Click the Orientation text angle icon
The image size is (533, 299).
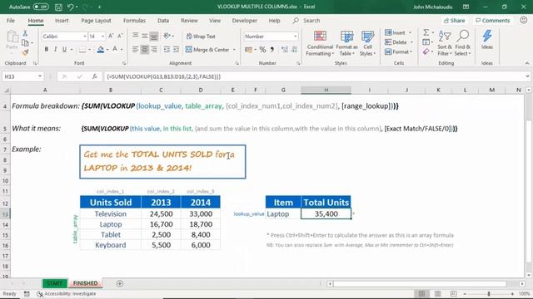coord(167,36)
